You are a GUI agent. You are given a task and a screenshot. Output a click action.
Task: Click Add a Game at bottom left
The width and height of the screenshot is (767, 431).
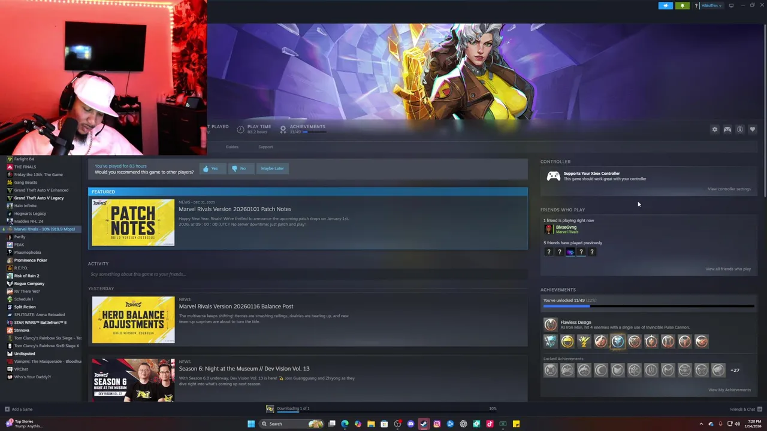tap(19, 409)
